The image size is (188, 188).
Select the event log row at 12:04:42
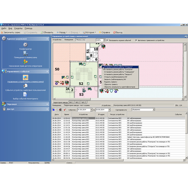pyautogui.click(x=118, y=118)
